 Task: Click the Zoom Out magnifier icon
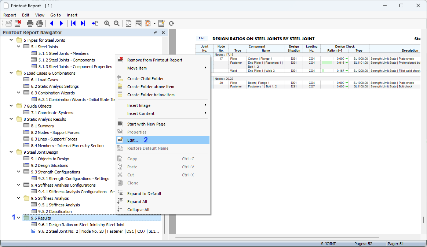117,23
